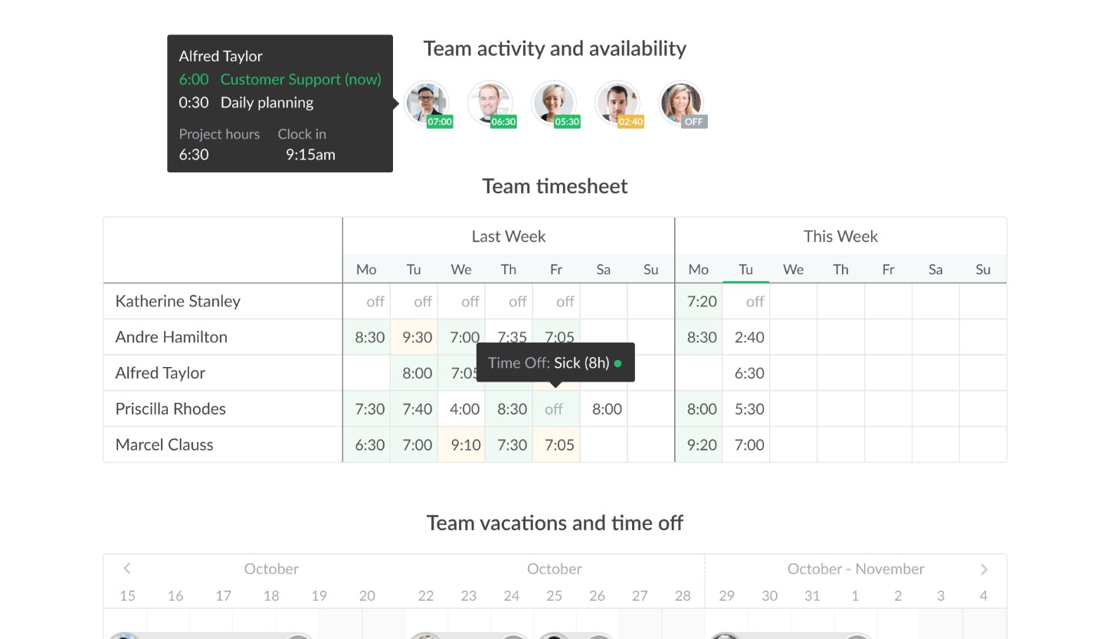Image resolution: width=1107 pixels, height=639 pixels.
Task: Switch to the Last Week tab
Action: point(508,236)
